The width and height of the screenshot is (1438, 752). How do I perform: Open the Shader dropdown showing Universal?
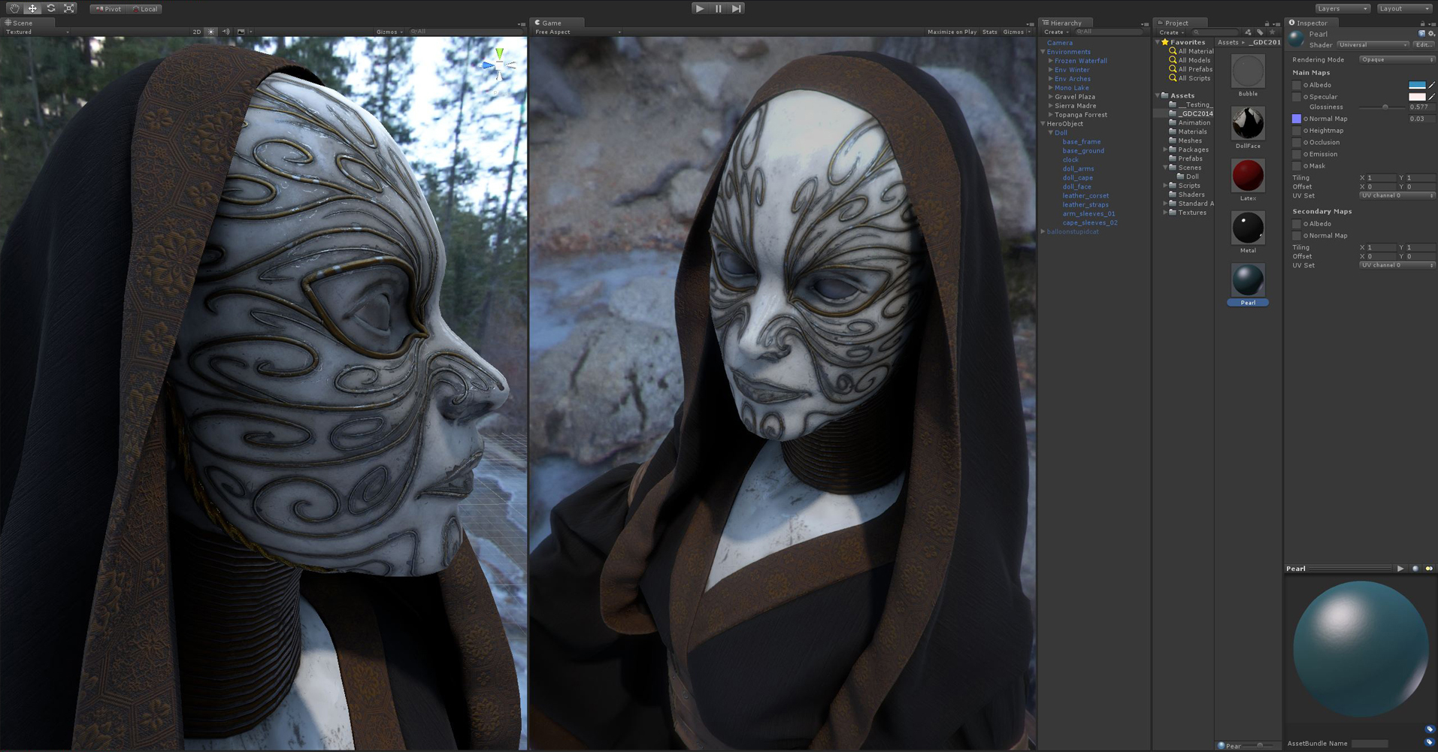(1373, 45)
